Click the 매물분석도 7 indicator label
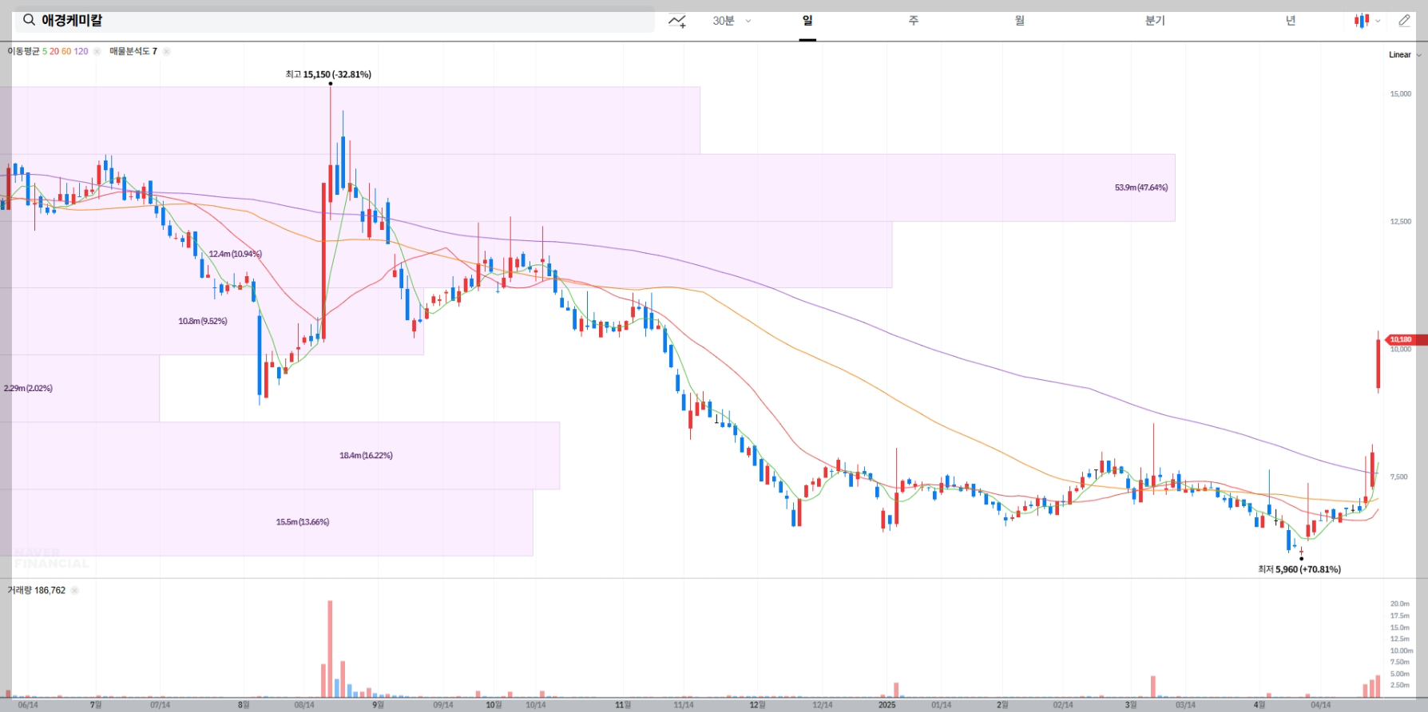 click(133, 51)
